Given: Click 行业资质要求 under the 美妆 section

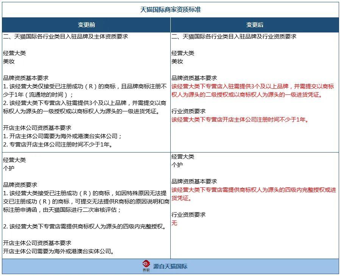Looking at the screenshot, I should (x=188, y=111).
